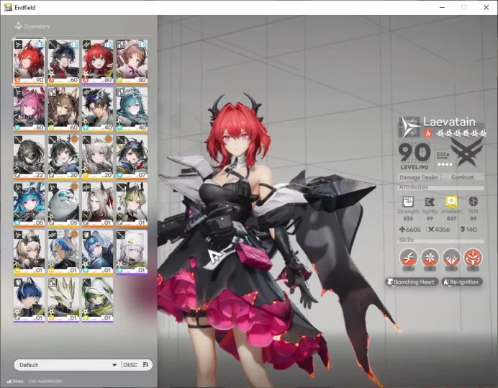This screenshot has width=498, height=388.
Task: Click the Damage Dealer role tag
Action: pos(419,177)
